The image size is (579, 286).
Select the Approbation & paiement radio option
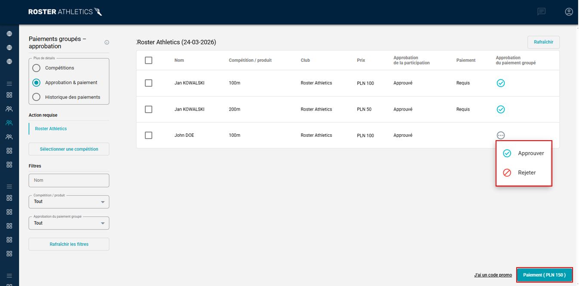pyautogui.click(x=37, y=82)
